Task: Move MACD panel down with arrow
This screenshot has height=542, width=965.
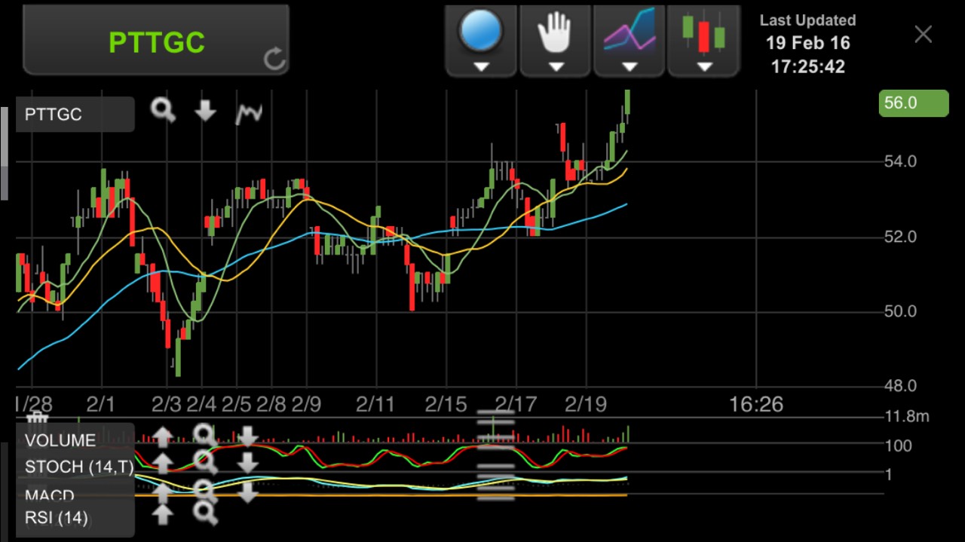Action: pyautogui.click(x=247, y=492)
